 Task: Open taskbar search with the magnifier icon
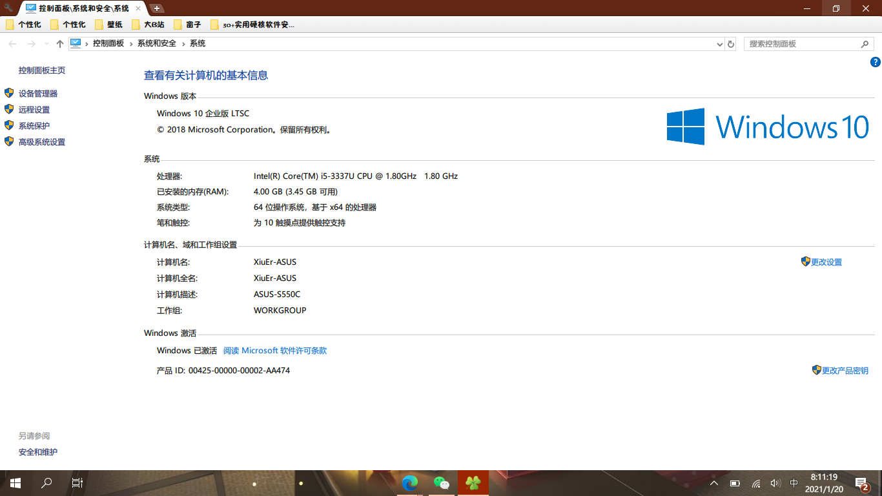point(46,483)
